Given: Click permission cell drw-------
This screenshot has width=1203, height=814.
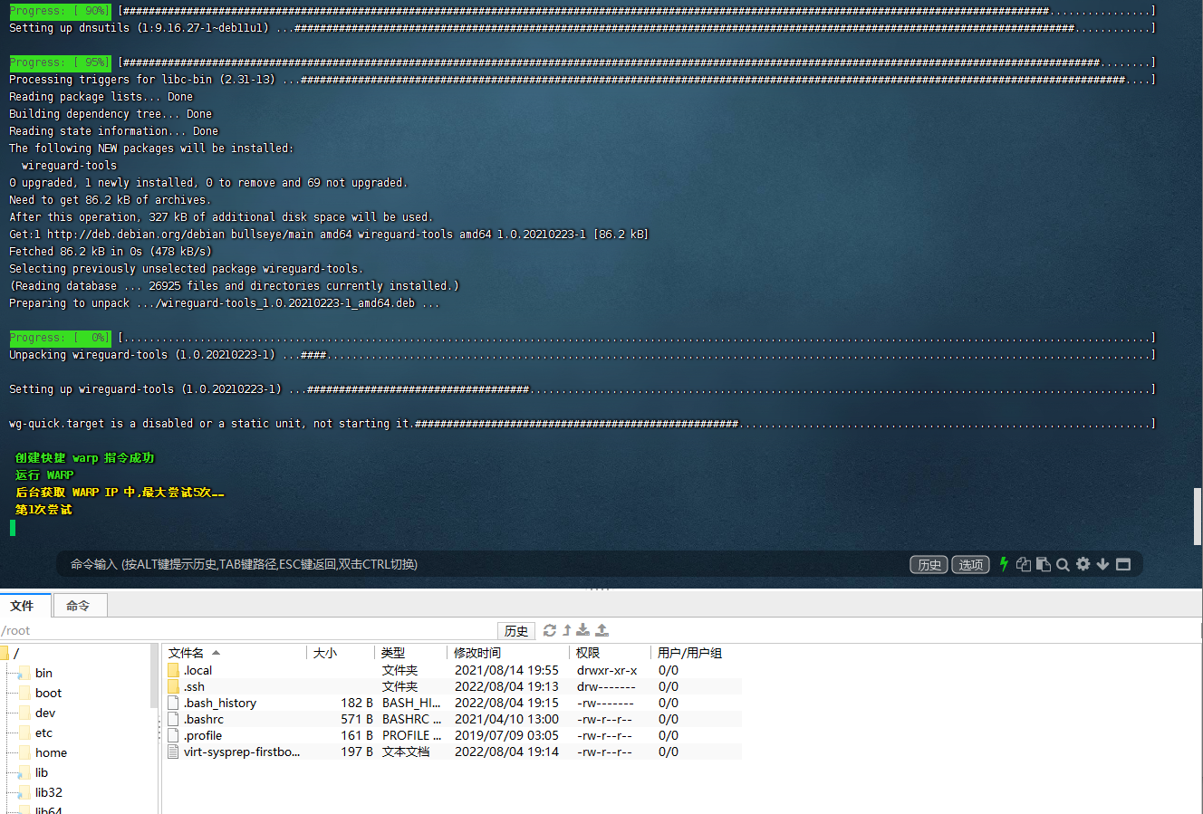Looking at the screenshot, I should [x=606, y=686].
